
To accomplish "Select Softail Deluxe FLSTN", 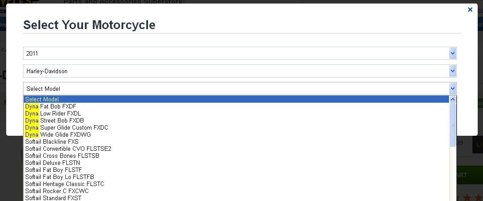I will (236, 163).
